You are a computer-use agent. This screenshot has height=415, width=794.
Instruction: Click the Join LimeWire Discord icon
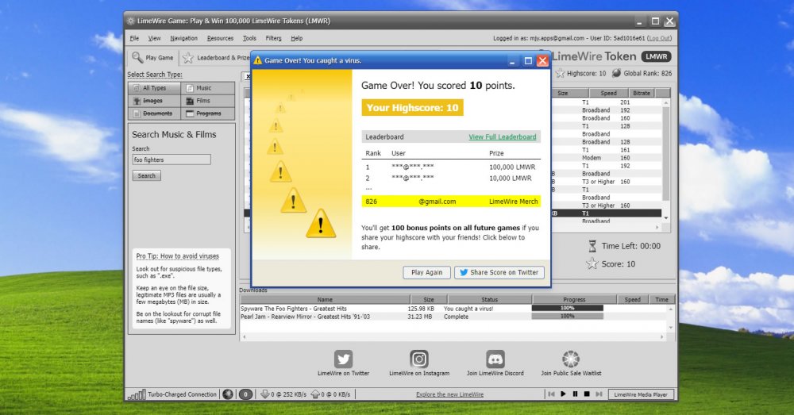[x=495, y=359]
